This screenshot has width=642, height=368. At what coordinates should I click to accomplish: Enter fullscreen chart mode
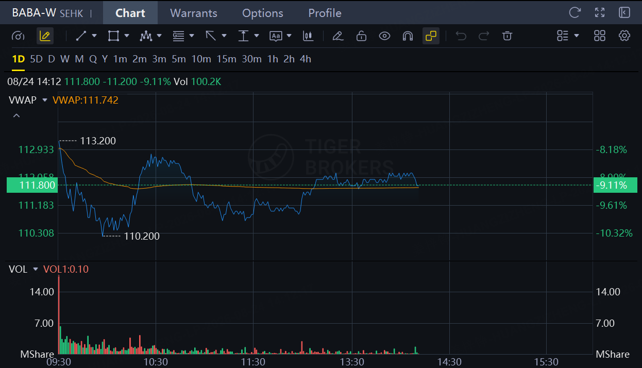600,13
